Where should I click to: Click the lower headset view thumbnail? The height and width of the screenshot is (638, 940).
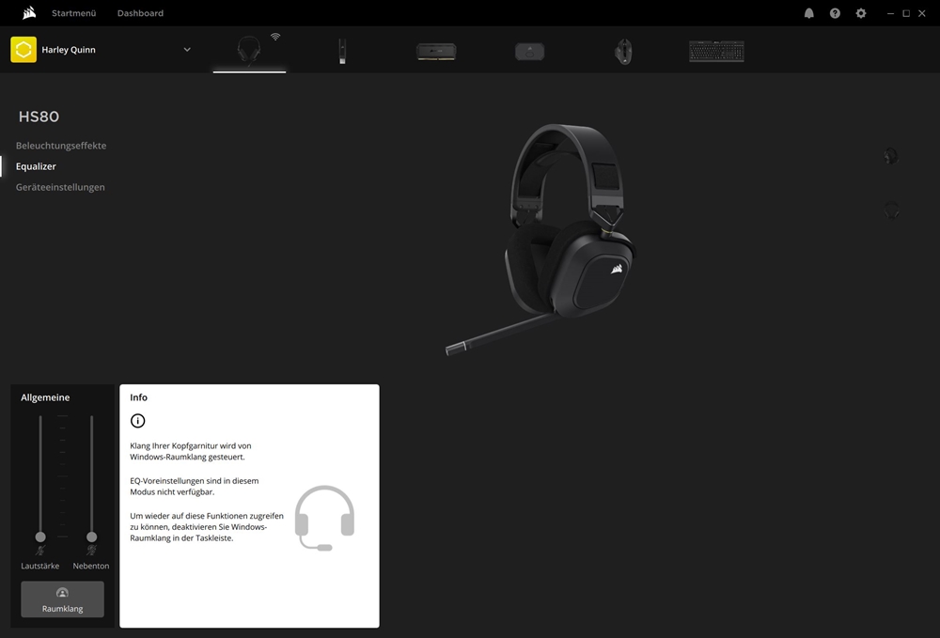click(x=891, y=210)
